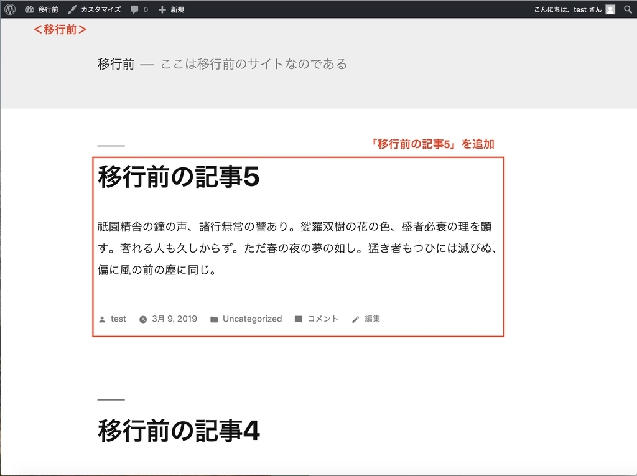Open the search magnifier icon

(627, 9)
